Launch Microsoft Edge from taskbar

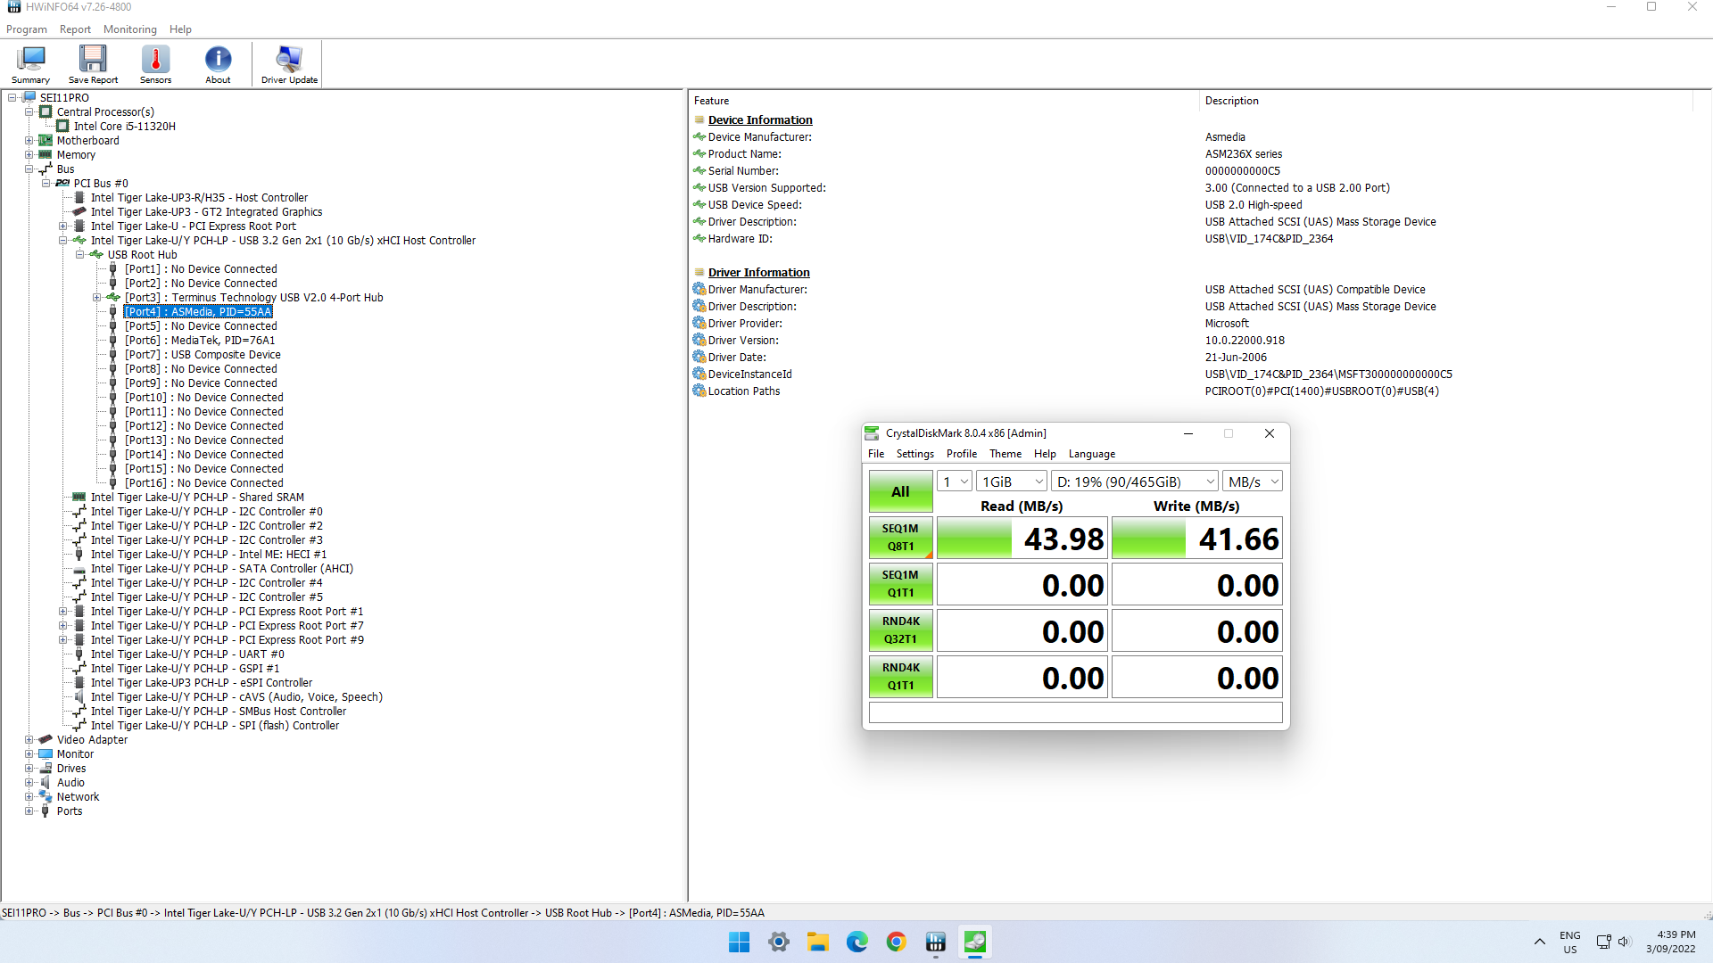tap(857, 942)
